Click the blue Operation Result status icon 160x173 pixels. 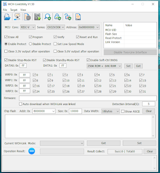[32, 151]
